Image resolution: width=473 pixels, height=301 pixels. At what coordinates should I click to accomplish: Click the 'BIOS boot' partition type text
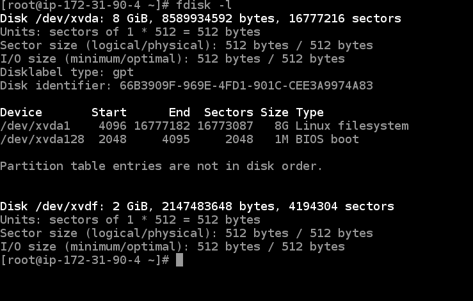[326, 139]
